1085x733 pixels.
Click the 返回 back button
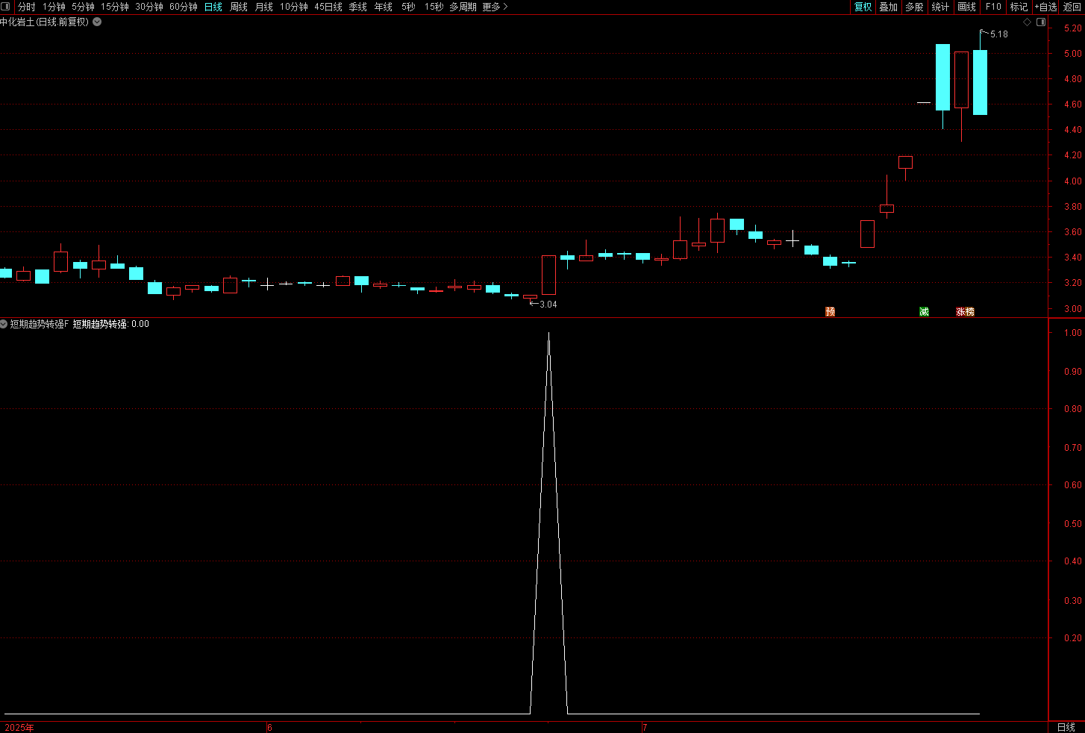pyautogui.click(x=1072, y=7)
